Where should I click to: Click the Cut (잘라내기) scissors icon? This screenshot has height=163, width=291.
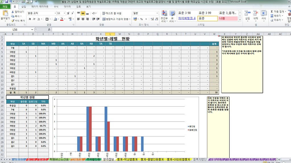tap(13, 12)
